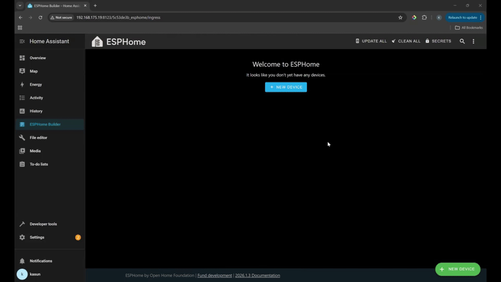Open the ESPHome search icon
Screen dimensions: 501x282
[462, 41]
